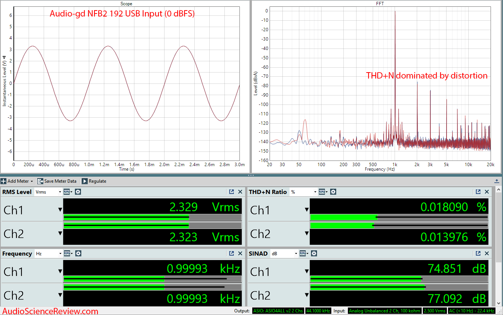Click the Ch2 SINAD reading 77.092 dB
The image size is (503, 315).
(457, 298)
